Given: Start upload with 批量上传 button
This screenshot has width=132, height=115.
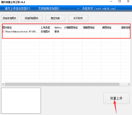Looking at the screenshot, I should pos(116,98).
